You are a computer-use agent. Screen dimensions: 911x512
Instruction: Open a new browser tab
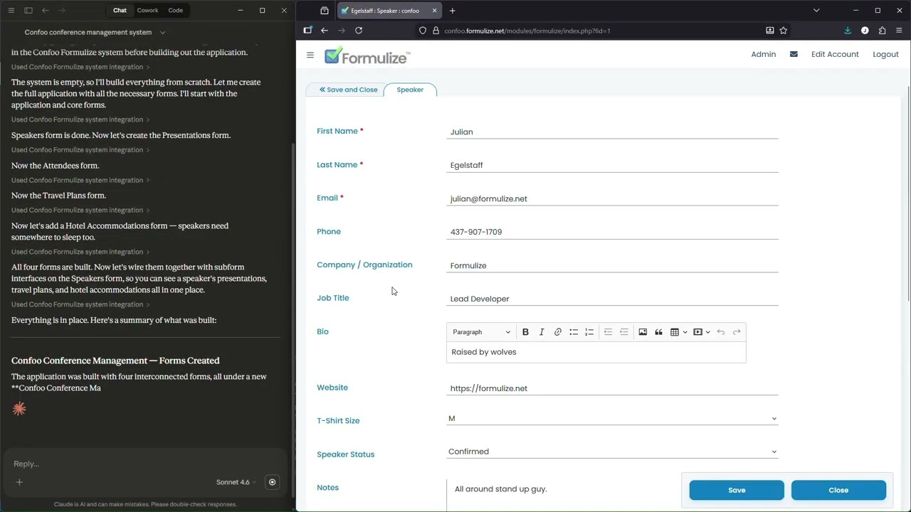pyautogui.click(x=452, y=11)
